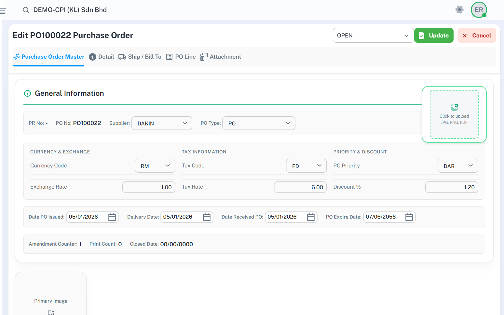Expand the Supplier DAKIN dropdown
The height and width of the screenshot is (315, 504).
coord(162,123)
